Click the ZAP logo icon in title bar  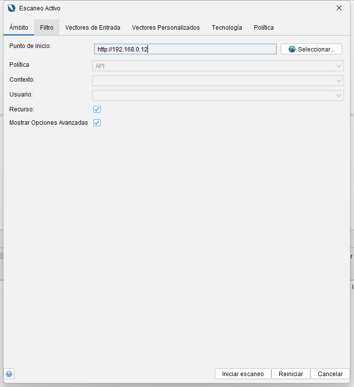click(x=12, y=8)
